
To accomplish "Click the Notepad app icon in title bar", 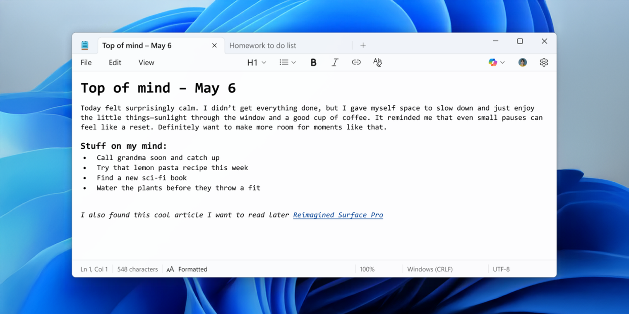I will coord(85,45).
